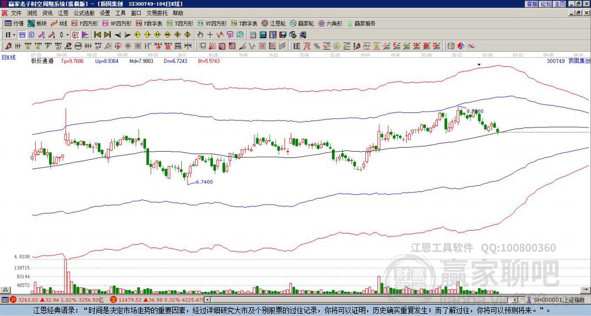The image size is (591, 316).
Task: Click the 6.7400 low price label
Action: 204,182
